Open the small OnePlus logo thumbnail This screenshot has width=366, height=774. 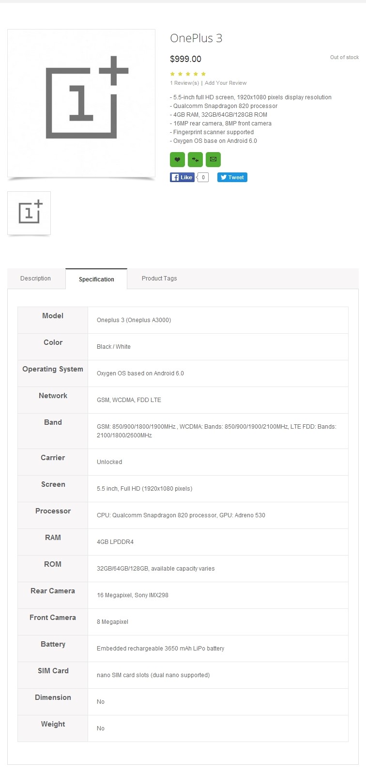pos(29,213)
